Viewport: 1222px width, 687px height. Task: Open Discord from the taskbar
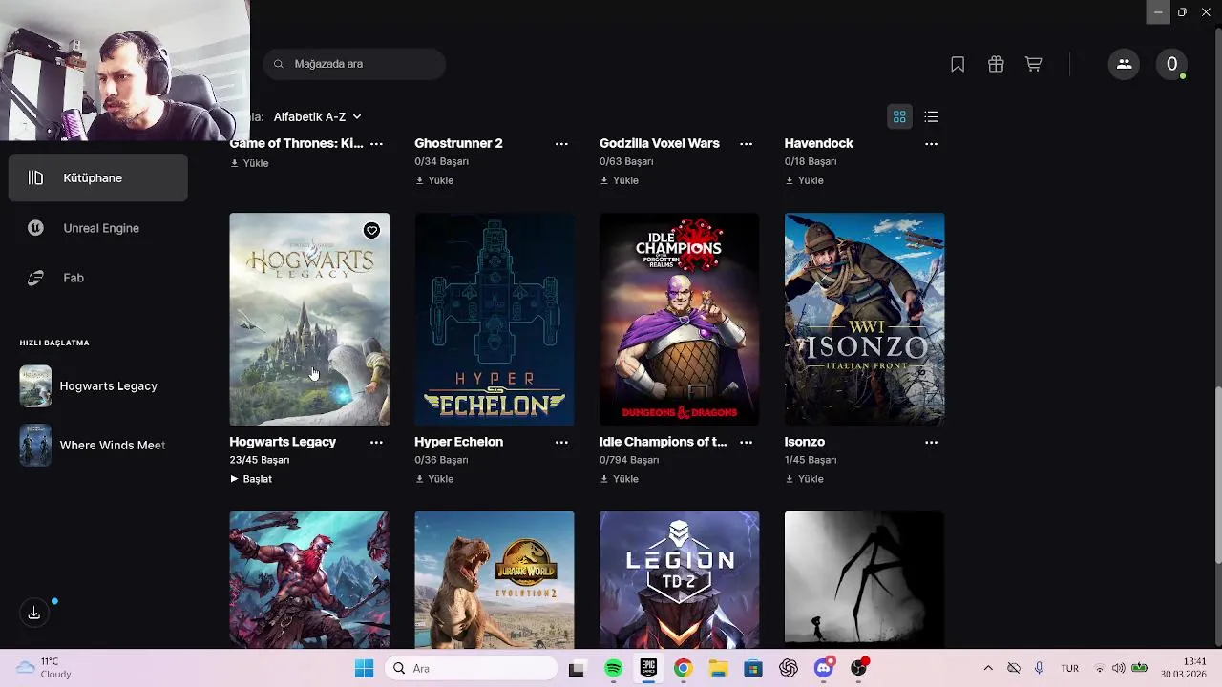[x=824, y=669]
